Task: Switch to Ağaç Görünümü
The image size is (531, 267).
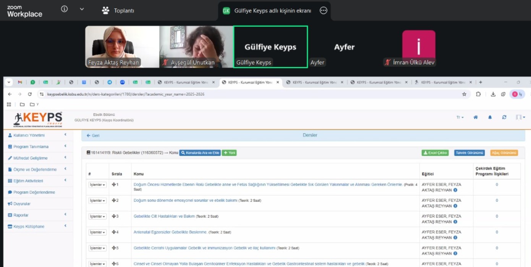Action: pos(504,153)
